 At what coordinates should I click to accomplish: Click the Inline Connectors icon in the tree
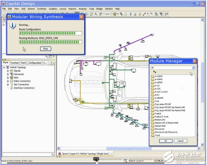pos(12,81)
